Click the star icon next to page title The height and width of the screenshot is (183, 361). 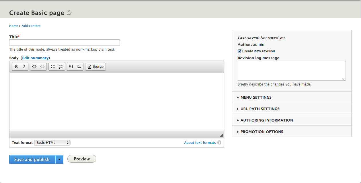[69, 13]
